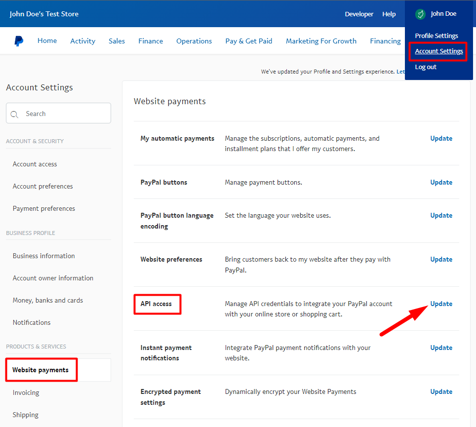Update My automatic payments

pos(441,138)
